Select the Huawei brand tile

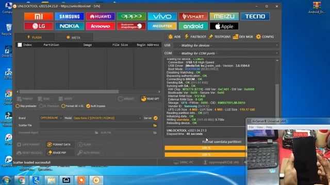click(101, 16)
